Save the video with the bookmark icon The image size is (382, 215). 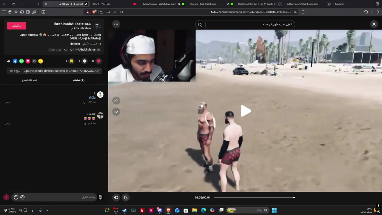click(71, 61)
